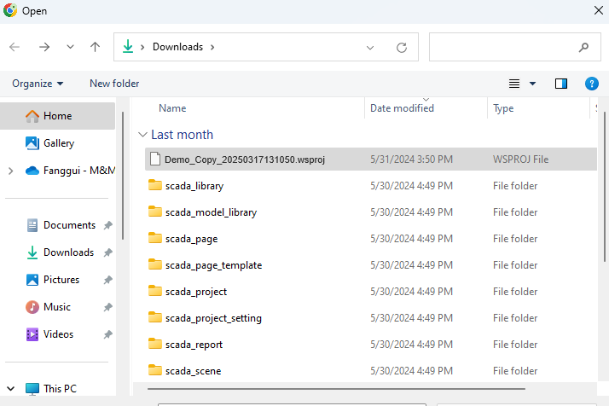Image resolution: width=609 pixels, height=406 pixels.
Task: Sort by Date modified column header
Action: [402, 108]
